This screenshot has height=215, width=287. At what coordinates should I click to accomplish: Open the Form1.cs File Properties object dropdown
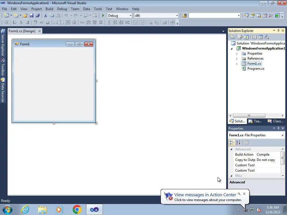coord(283,135)
